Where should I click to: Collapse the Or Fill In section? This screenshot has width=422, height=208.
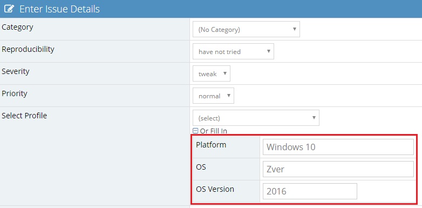pos(196,131)
